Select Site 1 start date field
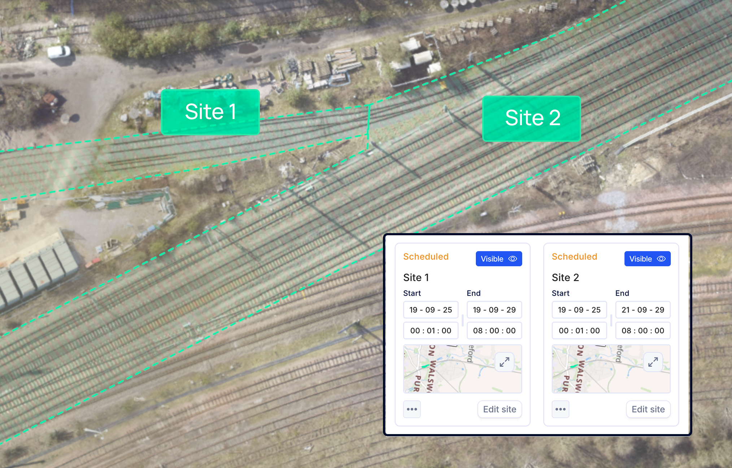Image resolution: width=732 pixels, height=468 pixels. tap(431, 310)
